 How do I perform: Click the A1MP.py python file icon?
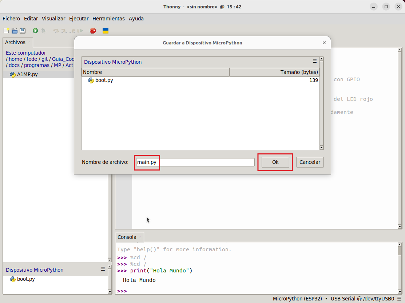(13, 74)
